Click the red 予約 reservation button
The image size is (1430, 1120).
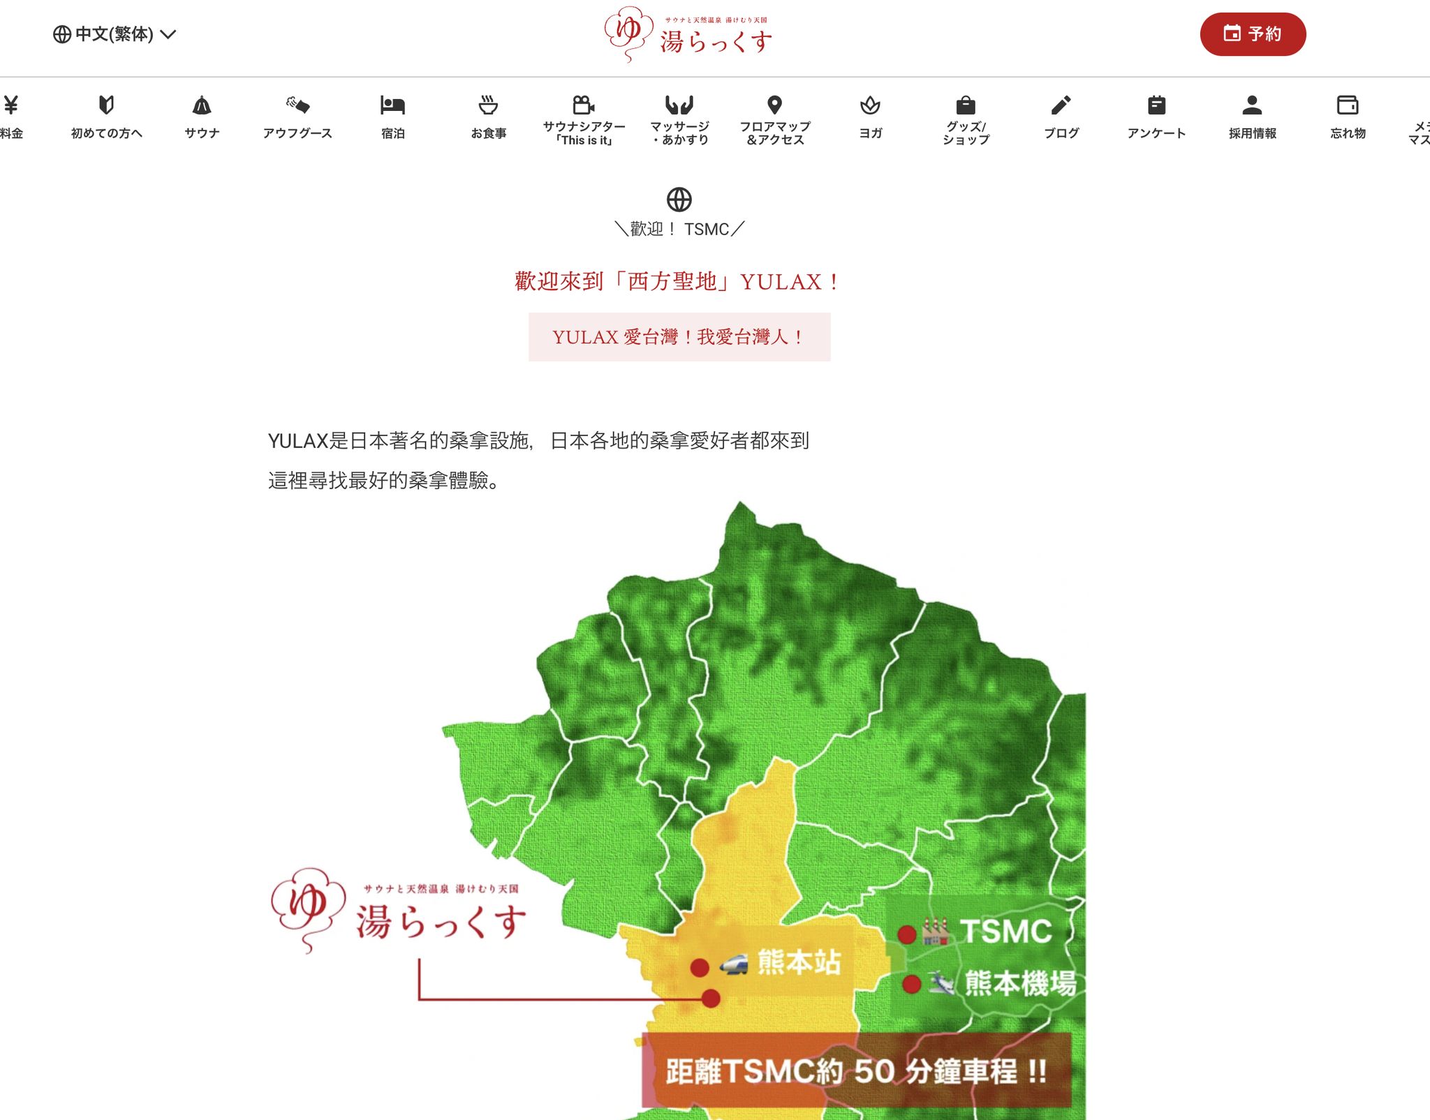[x=1253, y=34]
